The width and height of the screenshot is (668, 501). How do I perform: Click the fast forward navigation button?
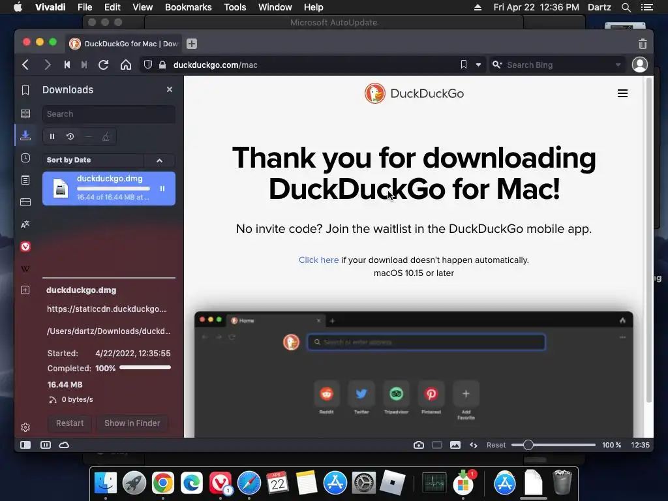pos(84,65)
